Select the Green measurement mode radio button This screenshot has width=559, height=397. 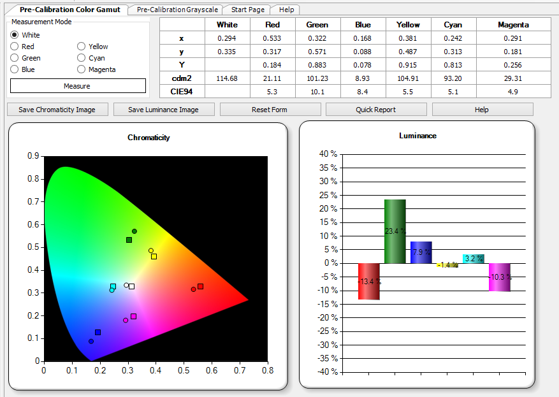point(14,58)
